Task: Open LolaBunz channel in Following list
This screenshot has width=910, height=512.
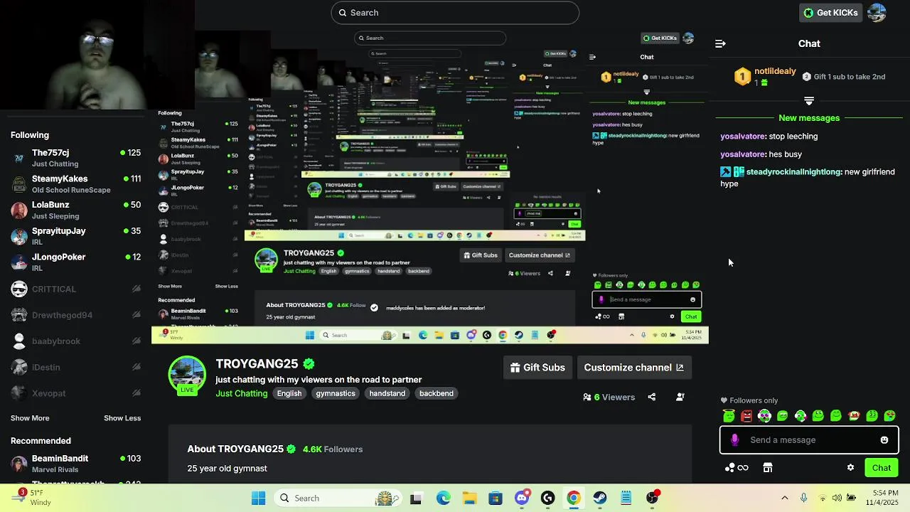Action: 75,210
